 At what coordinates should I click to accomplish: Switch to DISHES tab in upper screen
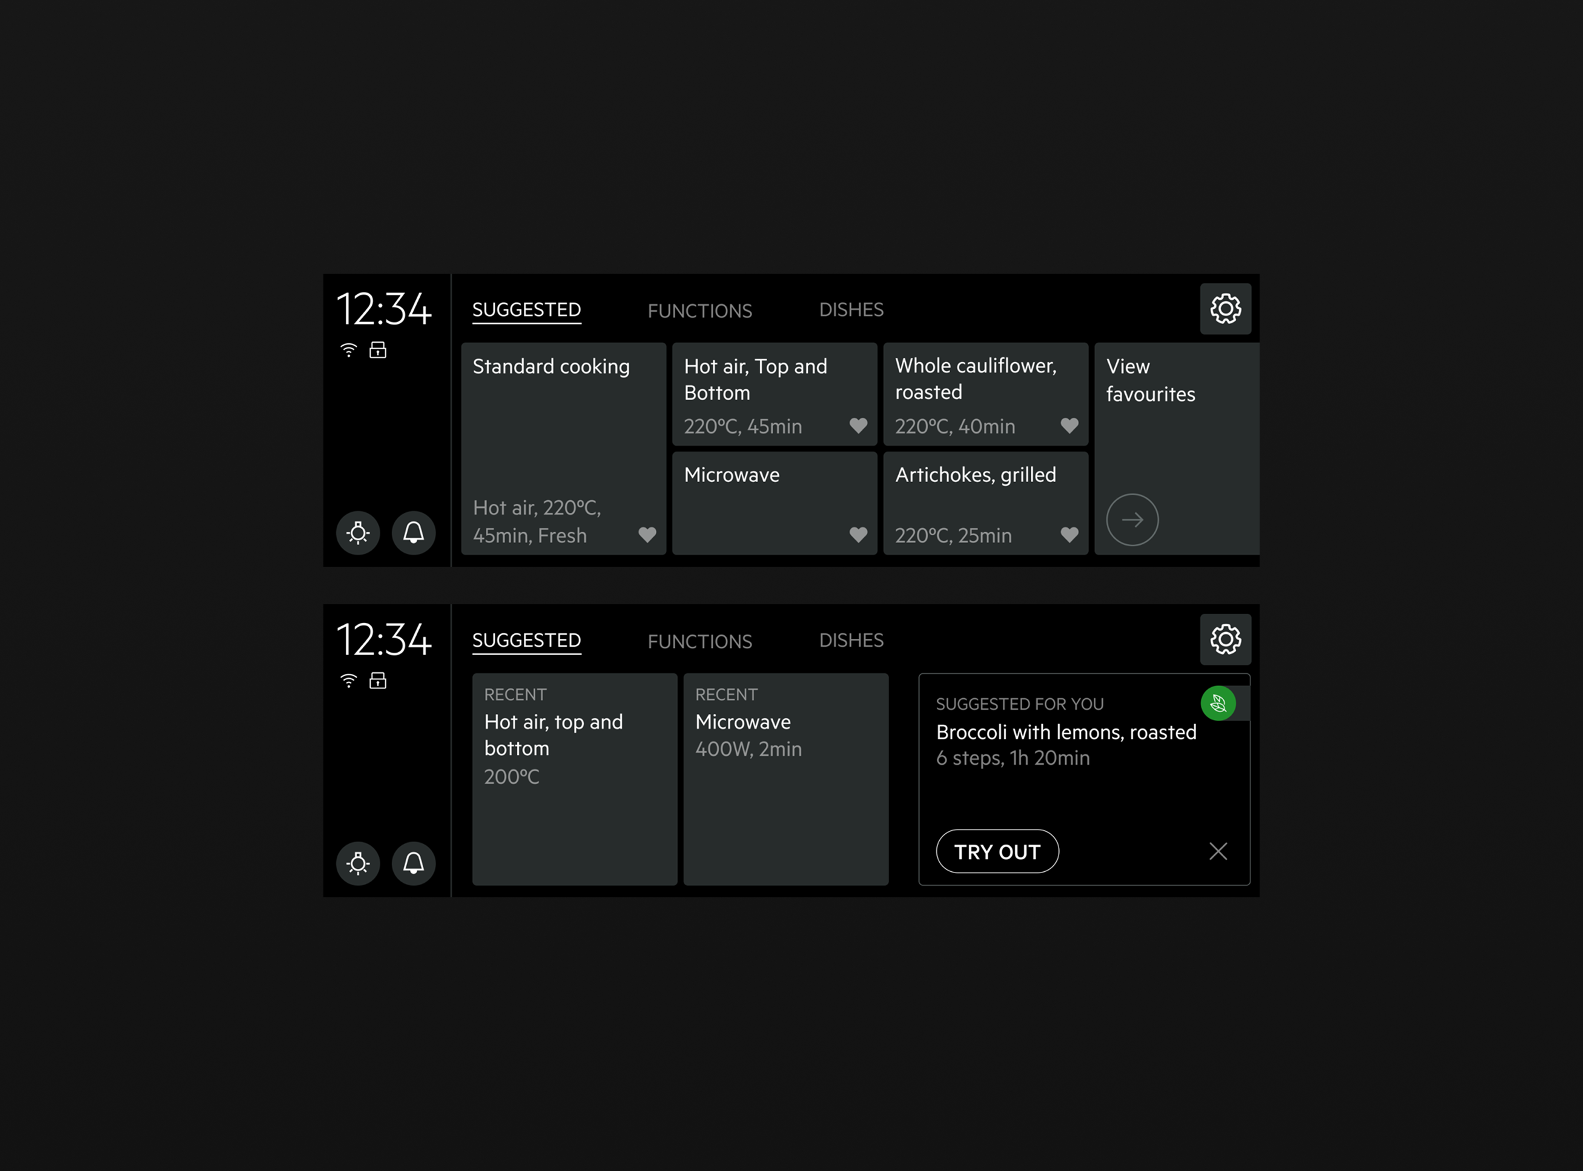851,310
